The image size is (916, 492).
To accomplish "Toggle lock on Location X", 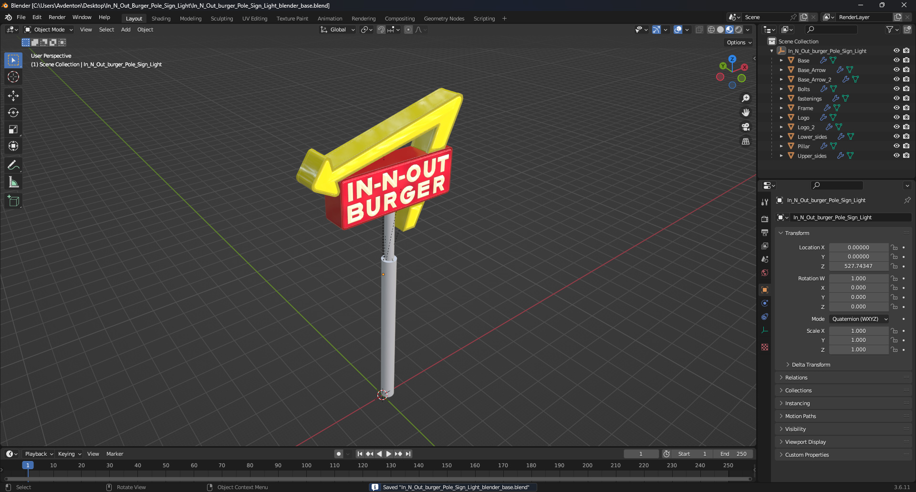I will point(895,247).
